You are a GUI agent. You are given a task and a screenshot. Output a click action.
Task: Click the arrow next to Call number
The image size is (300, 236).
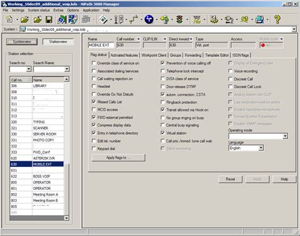pos(139,39)
